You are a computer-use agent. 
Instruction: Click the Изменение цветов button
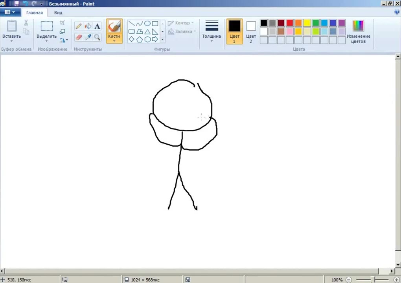pyautogui.click(x=358, y=31)
